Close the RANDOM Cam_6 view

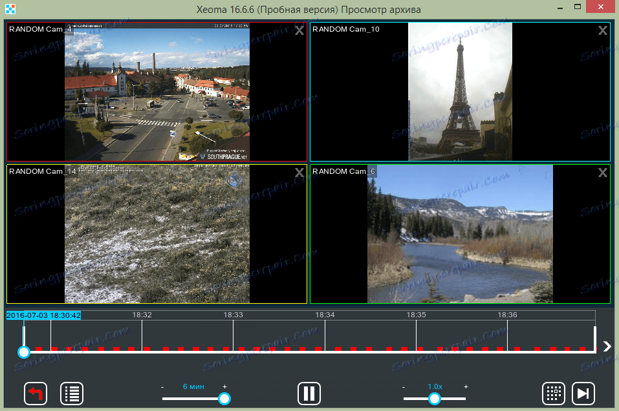[x=602, y=173]
